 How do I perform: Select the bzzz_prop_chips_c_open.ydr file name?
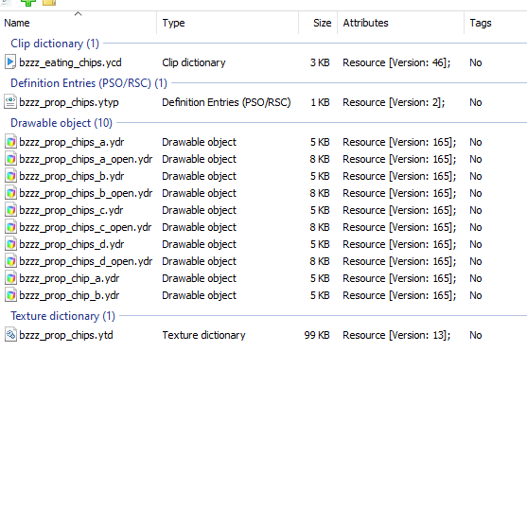coord(85,227)
